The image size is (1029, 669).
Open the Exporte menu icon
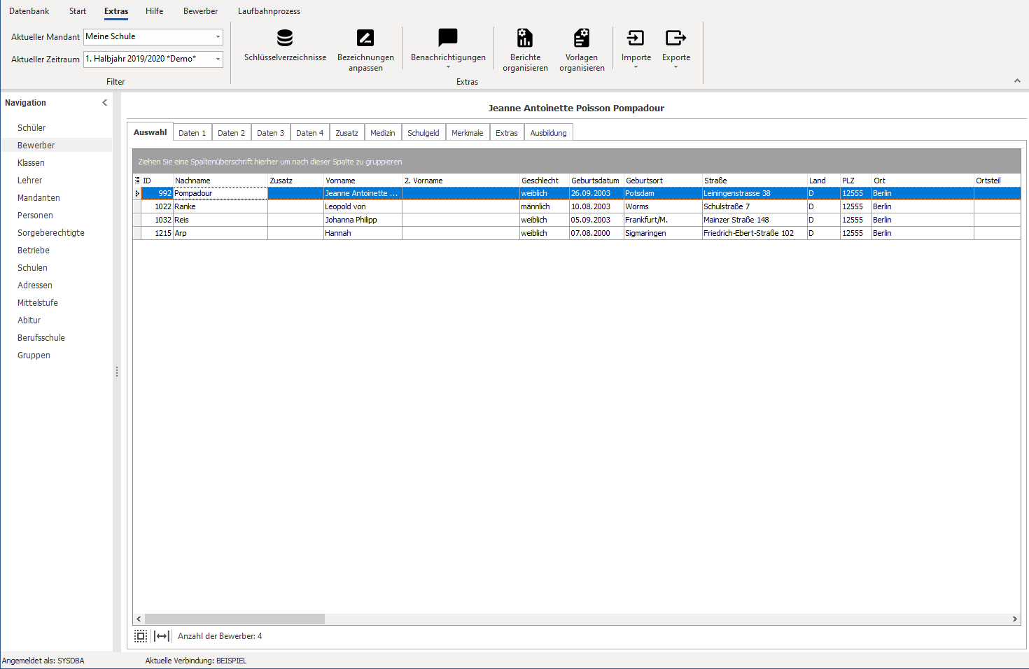click(676, 38)
